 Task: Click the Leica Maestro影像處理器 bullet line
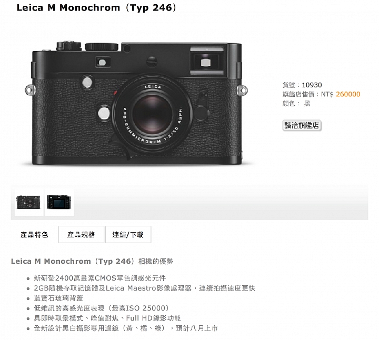(x=145, y=288)
